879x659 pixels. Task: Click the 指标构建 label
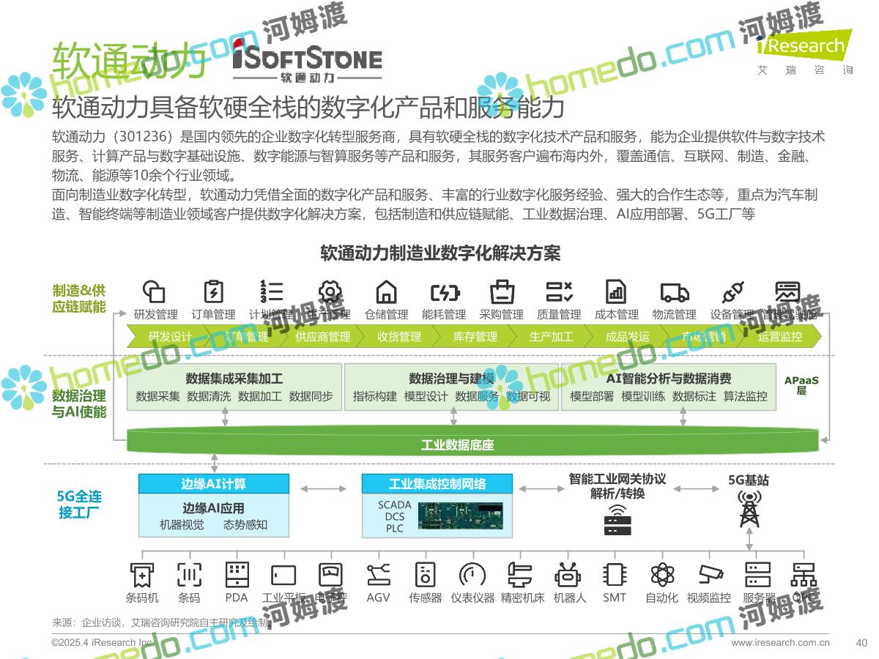tap(375, 396)
